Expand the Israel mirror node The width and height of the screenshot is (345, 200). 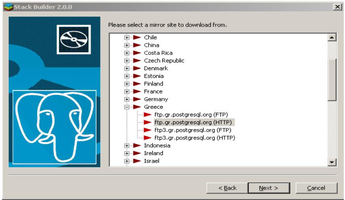(127, 161)
